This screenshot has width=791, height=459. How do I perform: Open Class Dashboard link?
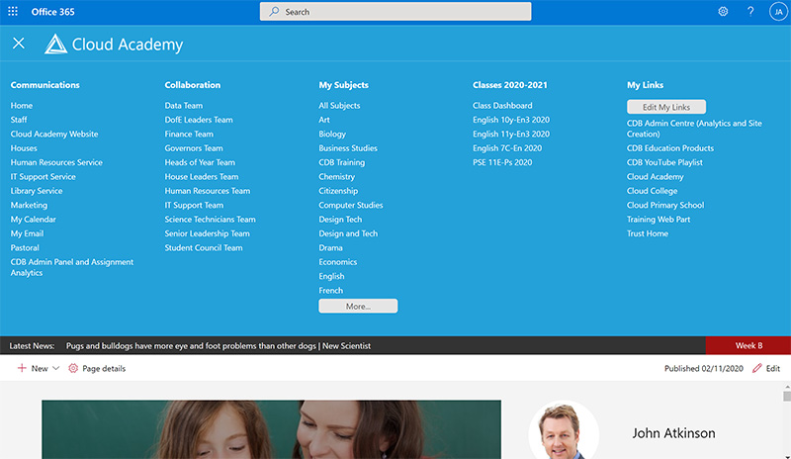click(x=502, y=106)
